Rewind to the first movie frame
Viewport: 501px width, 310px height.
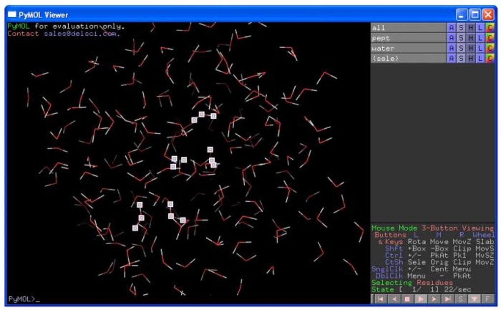380,299
